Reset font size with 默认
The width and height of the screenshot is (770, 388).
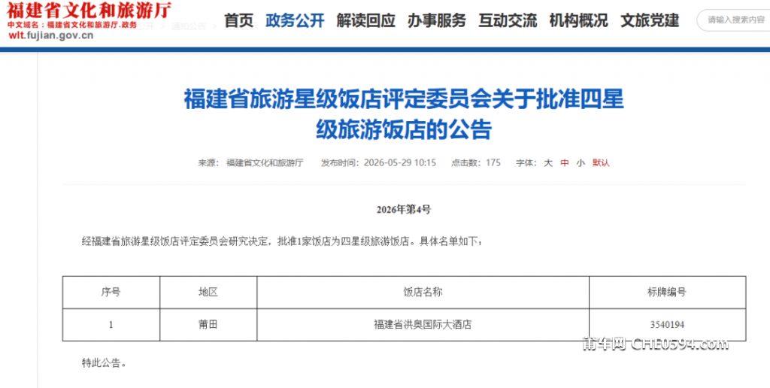[x=601, y=163]
